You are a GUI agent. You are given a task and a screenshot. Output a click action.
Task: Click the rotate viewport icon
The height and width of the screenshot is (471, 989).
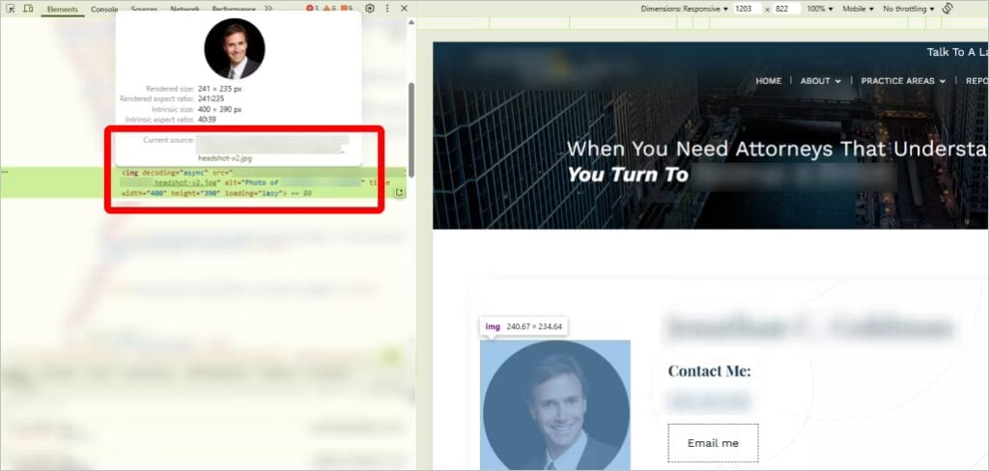(947, 8)
